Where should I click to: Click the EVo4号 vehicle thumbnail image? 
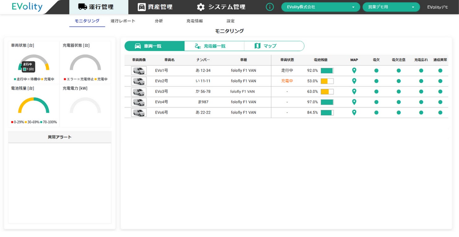pos(139,102)
